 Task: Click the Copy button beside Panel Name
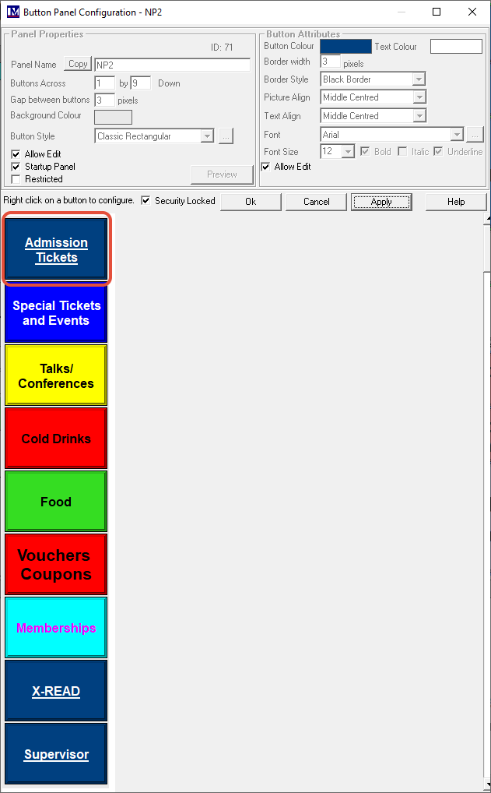[x=78, y=64]
